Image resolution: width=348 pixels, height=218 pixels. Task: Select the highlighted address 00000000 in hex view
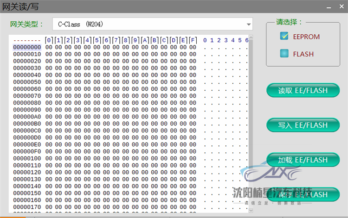(x=27, y=47)
